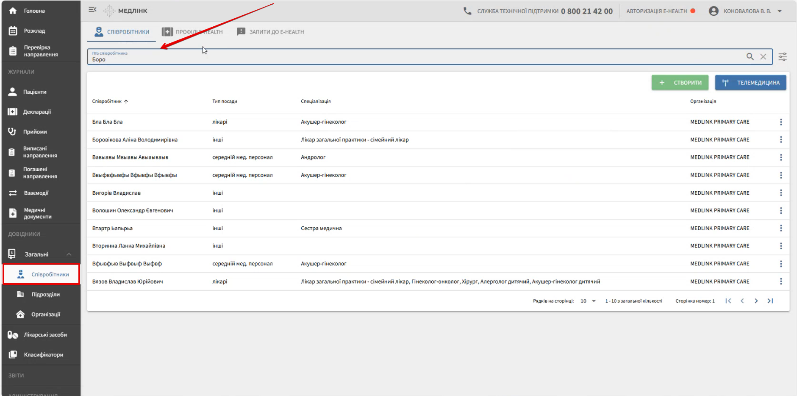The height and width of the screenshot is (396, 797).
Task: Switch to the Запити до E-Health tab
Action: point(271,32)
